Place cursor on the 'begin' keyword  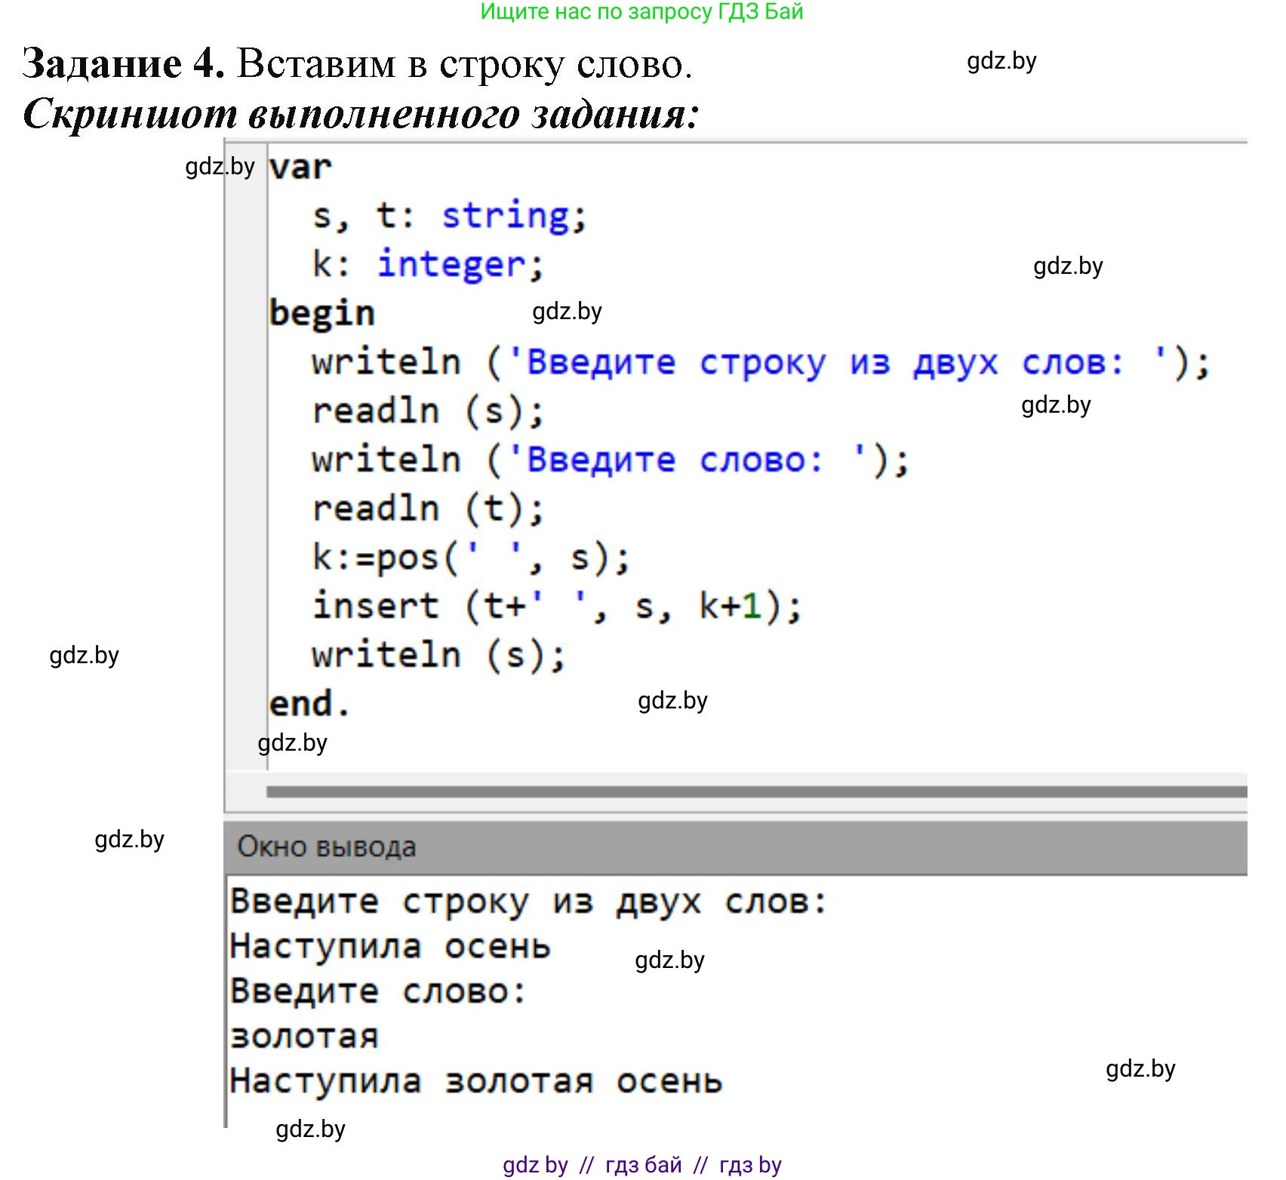click(x=321, y=314)
